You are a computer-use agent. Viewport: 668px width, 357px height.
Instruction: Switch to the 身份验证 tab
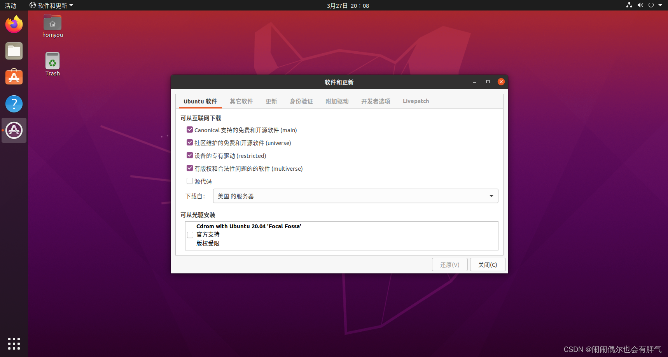(x=301, y=101)
